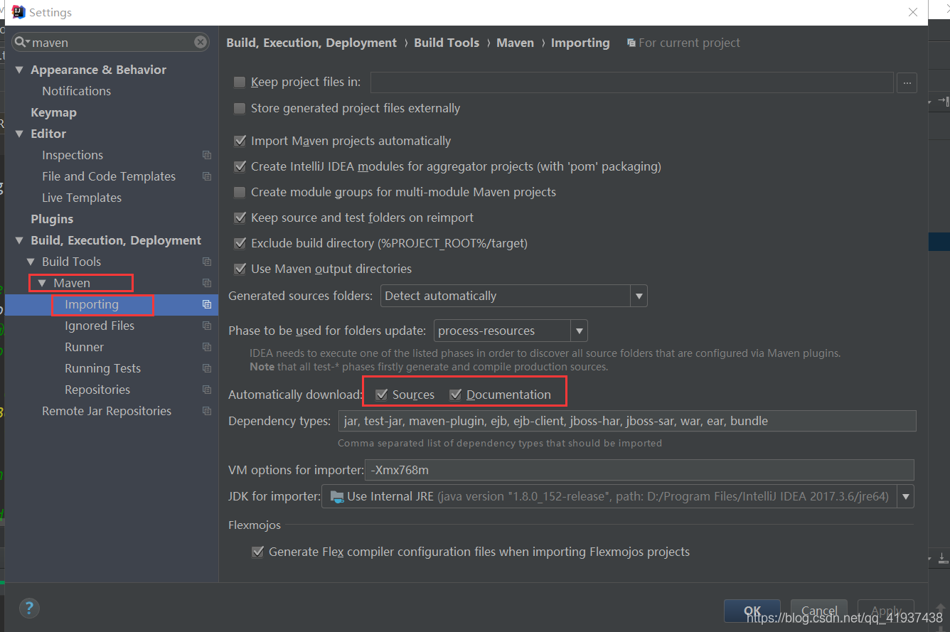Toggle Keep project files in checkbox
950x632 pixels.
240,82
